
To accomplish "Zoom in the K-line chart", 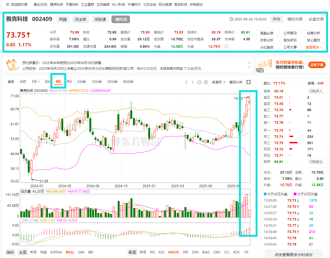I will coord(206,82).
